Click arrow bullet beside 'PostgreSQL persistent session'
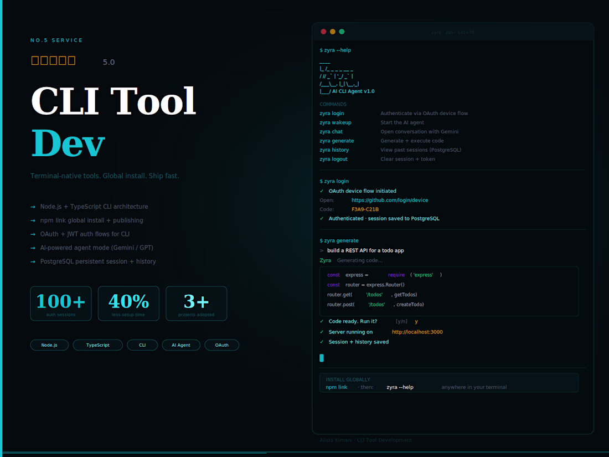The image size is (609, 457). (33, 262)
